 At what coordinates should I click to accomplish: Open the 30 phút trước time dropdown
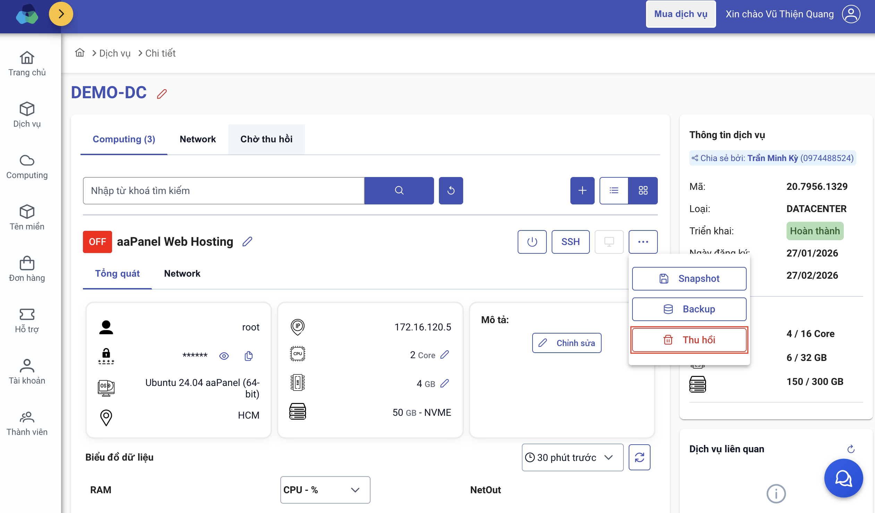(572, 457)
